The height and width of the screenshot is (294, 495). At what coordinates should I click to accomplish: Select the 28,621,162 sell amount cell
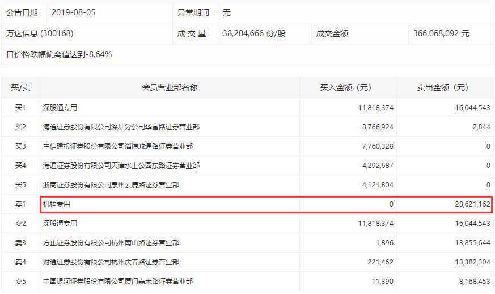pyautogui.click(x=472, y=204)
